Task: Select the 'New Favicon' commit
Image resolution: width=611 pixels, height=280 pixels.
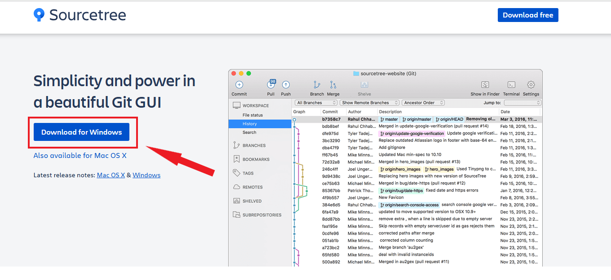Action: [417, 197]
